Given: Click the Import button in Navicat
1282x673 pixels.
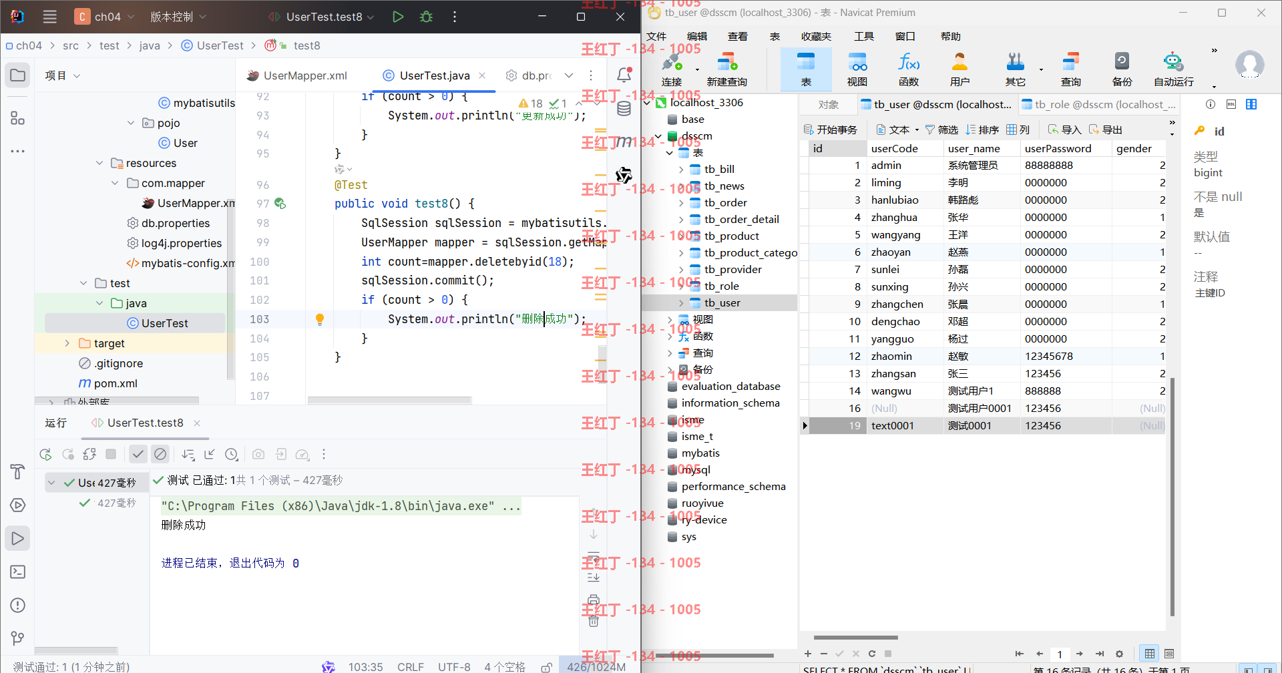Looking at the screenshot, I should [x=1064, y=130].
